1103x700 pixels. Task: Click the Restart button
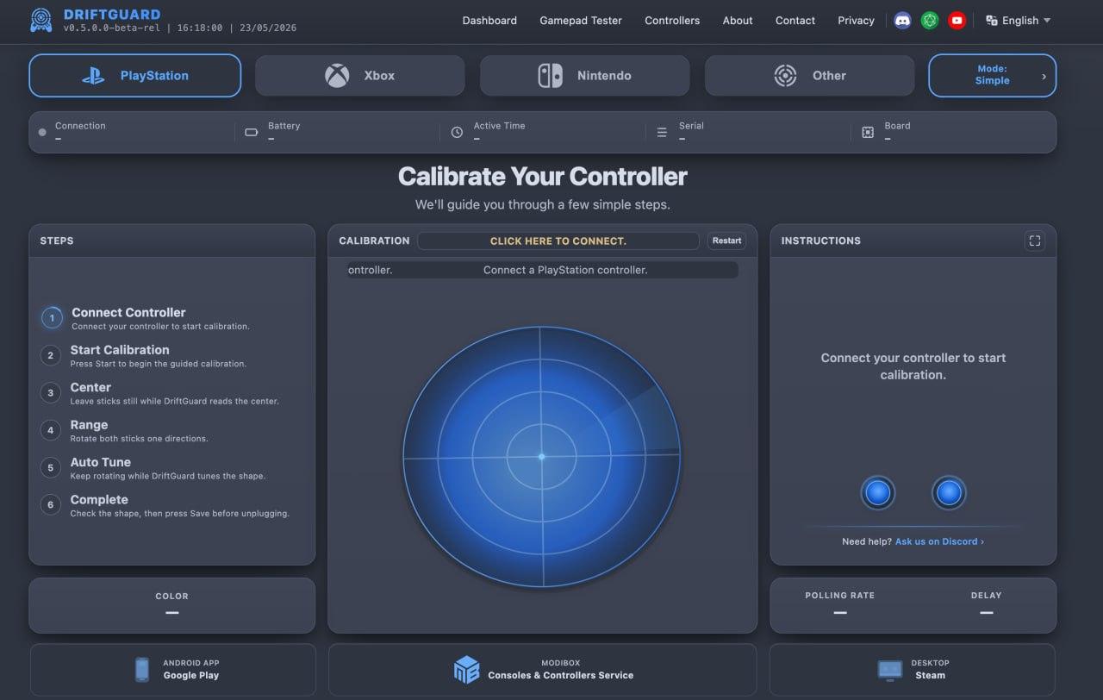point(726,241)
